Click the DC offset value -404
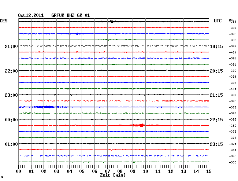 point(233,89)
